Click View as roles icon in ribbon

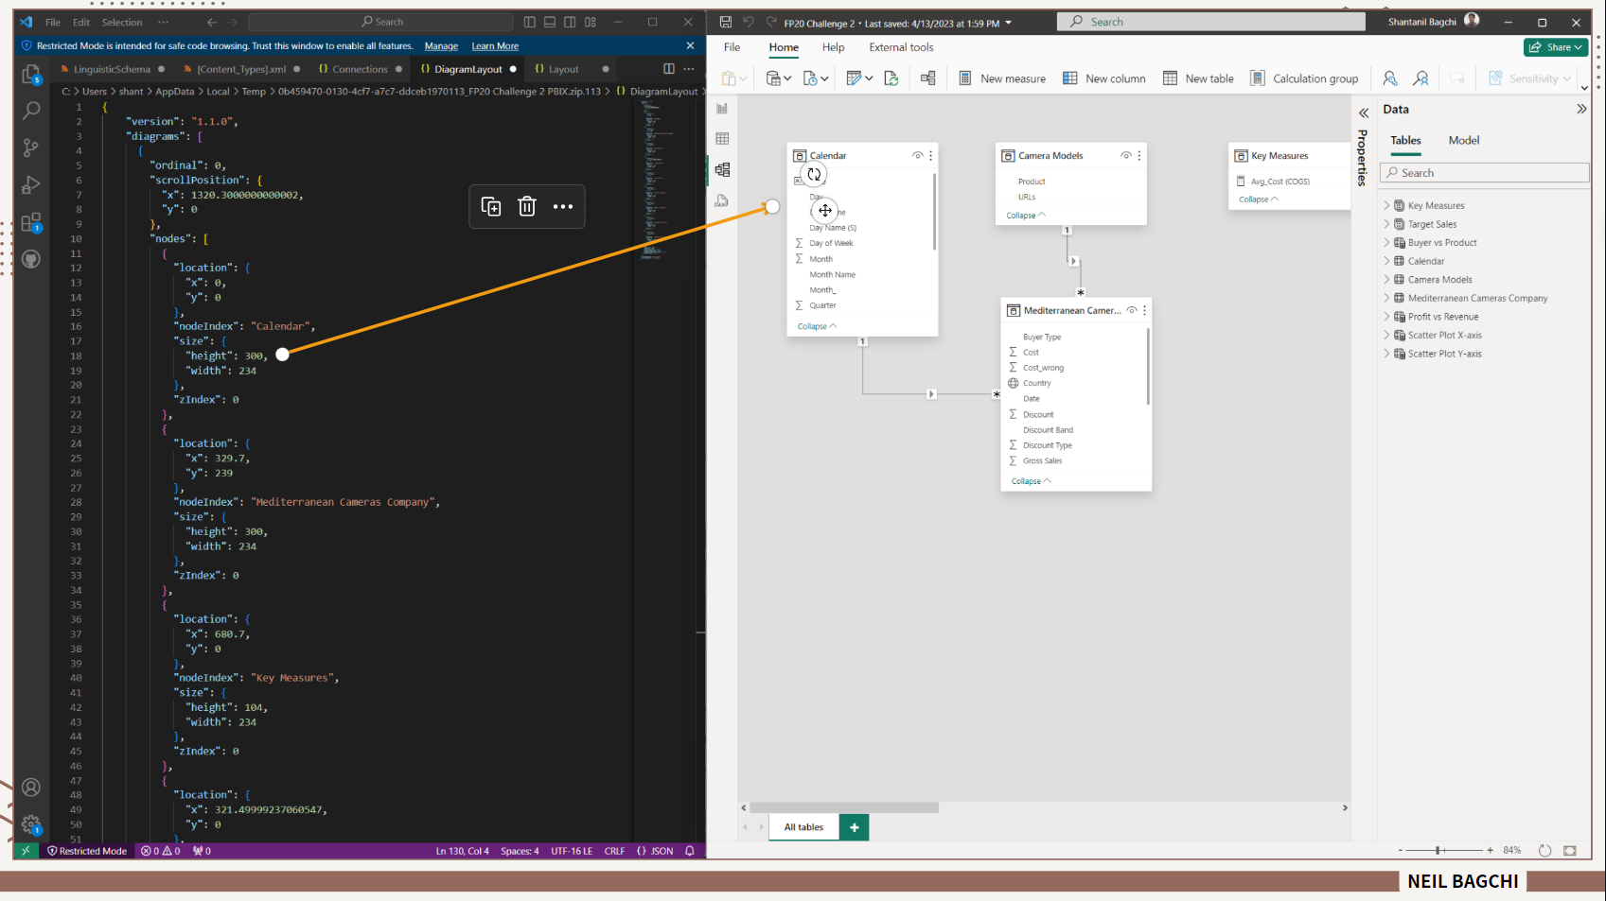[1421, 78]
